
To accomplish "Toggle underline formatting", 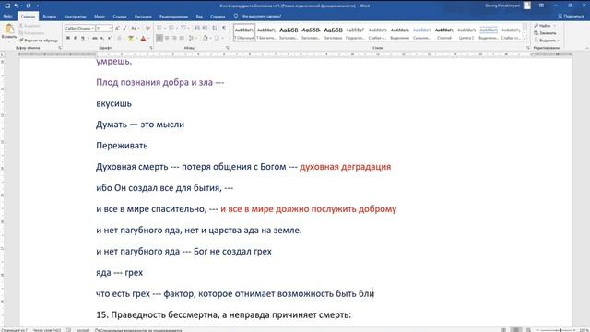I will tap(82, 38).
